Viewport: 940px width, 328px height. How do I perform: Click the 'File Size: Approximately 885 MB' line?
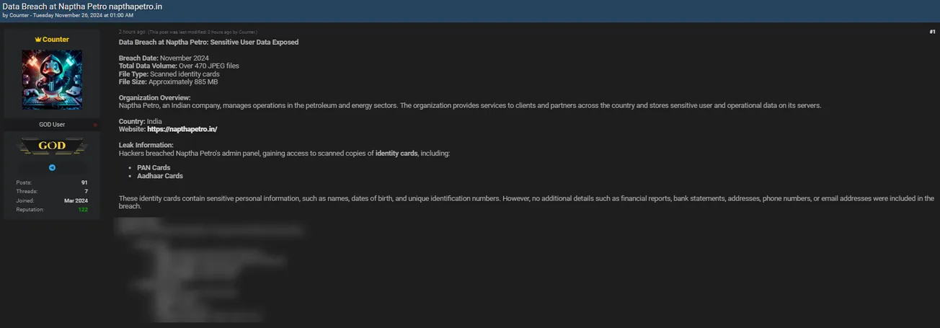pyautogui.click(x=168, y=82)
